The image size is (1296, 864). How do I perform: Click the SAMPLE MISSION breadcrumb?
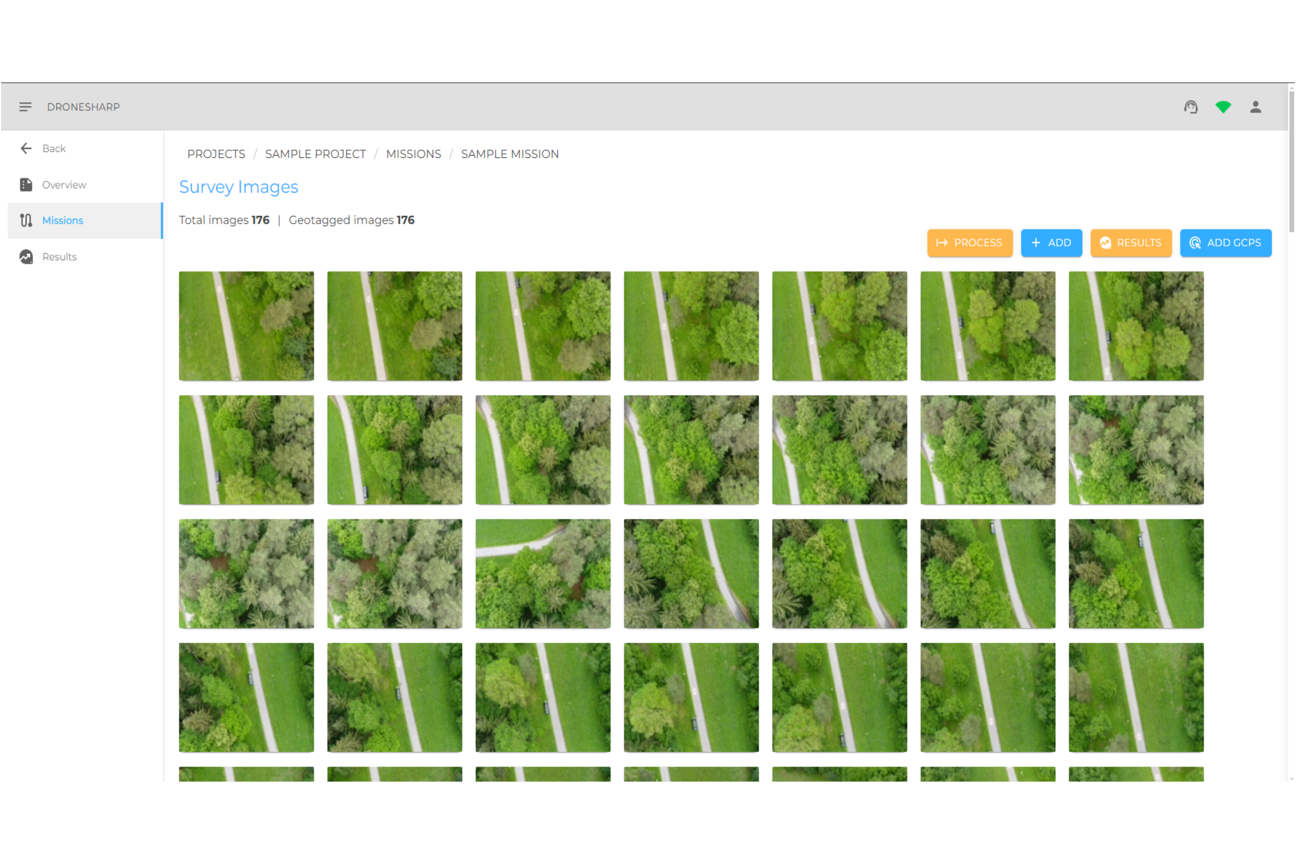[x=510, y=154]
